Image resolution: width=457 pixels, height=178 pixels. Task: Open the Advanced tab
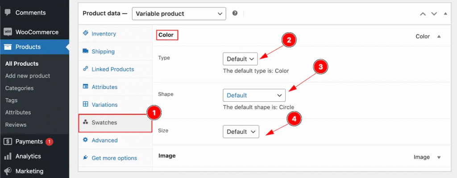(116, 141)
